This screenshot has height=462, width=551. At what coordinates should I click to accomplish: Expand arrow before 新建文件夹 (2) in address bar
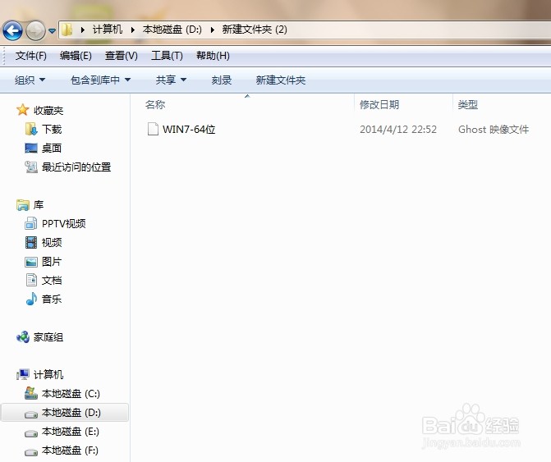[212, 30]
